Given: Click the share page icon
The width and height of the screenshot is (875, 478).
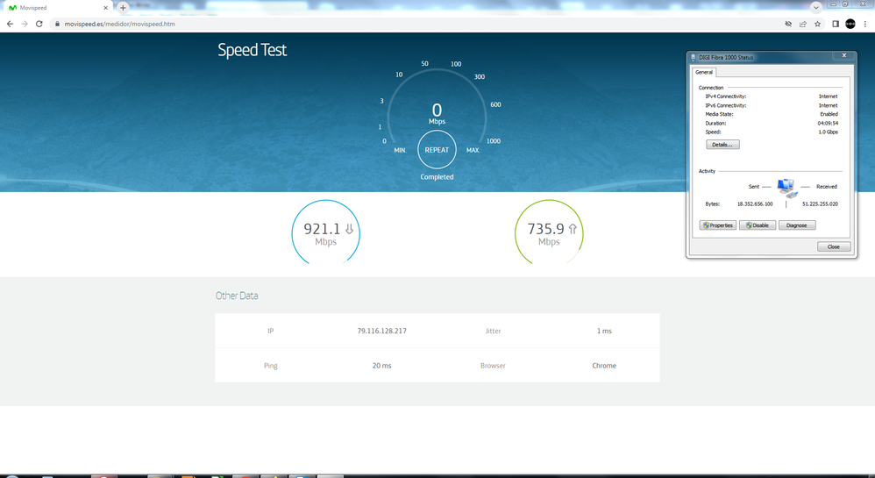Looking at the screenshot, I should point(803,24).
